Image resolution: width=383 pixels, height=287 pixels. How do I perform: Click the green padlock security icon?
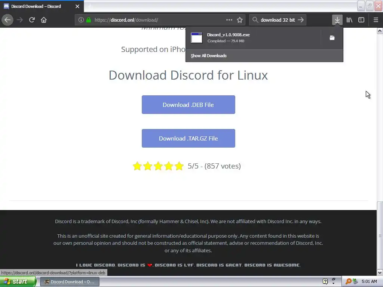[89, 20]
